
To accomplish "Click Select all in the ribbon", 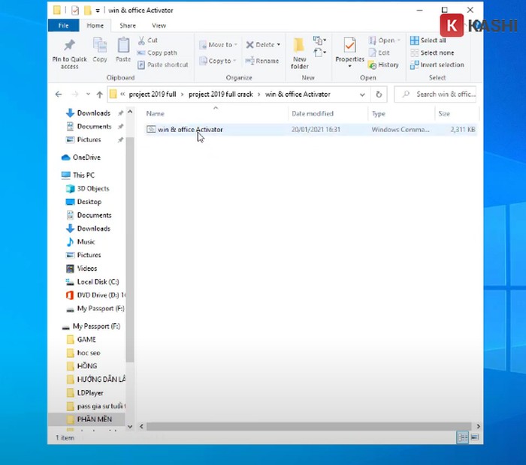I will tap(428, 40).
